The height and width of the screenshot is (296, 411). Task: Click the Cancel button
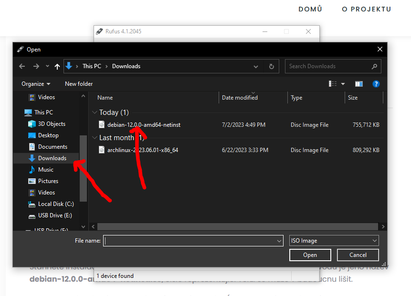pyautogui.click(x=358, y=255)
